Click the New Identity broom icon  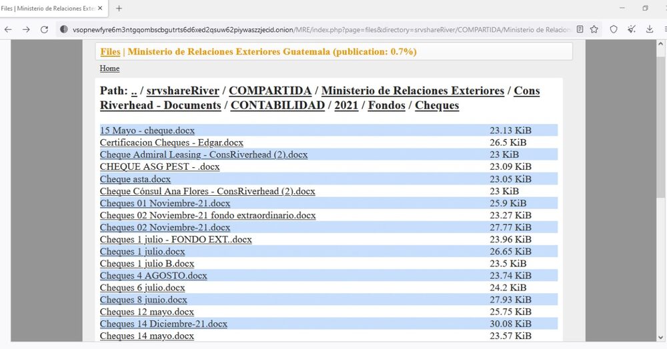click(632, 29)
